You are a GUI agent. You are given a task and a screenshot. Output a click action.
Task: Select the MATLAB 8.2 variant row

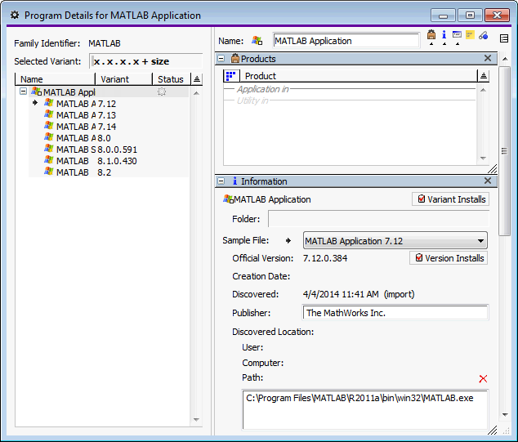point(109,172)
